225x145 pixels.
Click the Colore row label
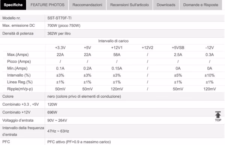pyautogui.click(x=8, y=97)
